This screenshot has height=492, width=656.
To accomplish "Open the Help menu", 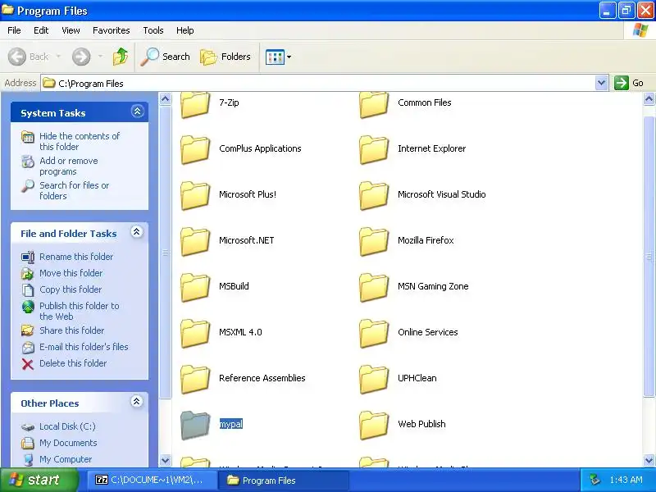I will (x=185, y=30).
